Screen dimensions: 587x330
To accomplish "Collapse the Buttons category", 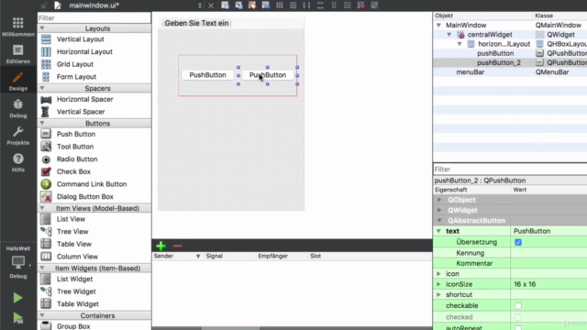I will tap(42, 123).
